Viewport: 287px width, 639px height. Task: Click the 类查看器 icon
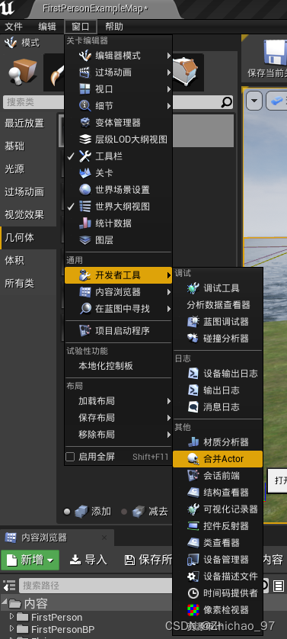pyautogui.click(x=193, y=542)
